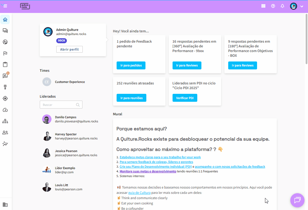308x210 pixels.
Task: Open the org chart sidebar icon
Action: pyautogui.click(x=5, y=121)
